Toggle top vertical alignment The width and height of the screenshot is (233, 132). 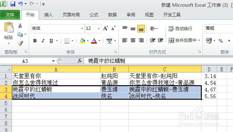tap(125, 28)
